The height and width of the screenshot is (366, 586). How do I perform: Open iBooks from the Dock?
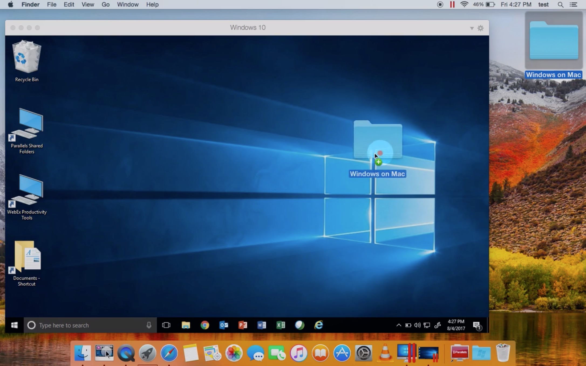320,353
